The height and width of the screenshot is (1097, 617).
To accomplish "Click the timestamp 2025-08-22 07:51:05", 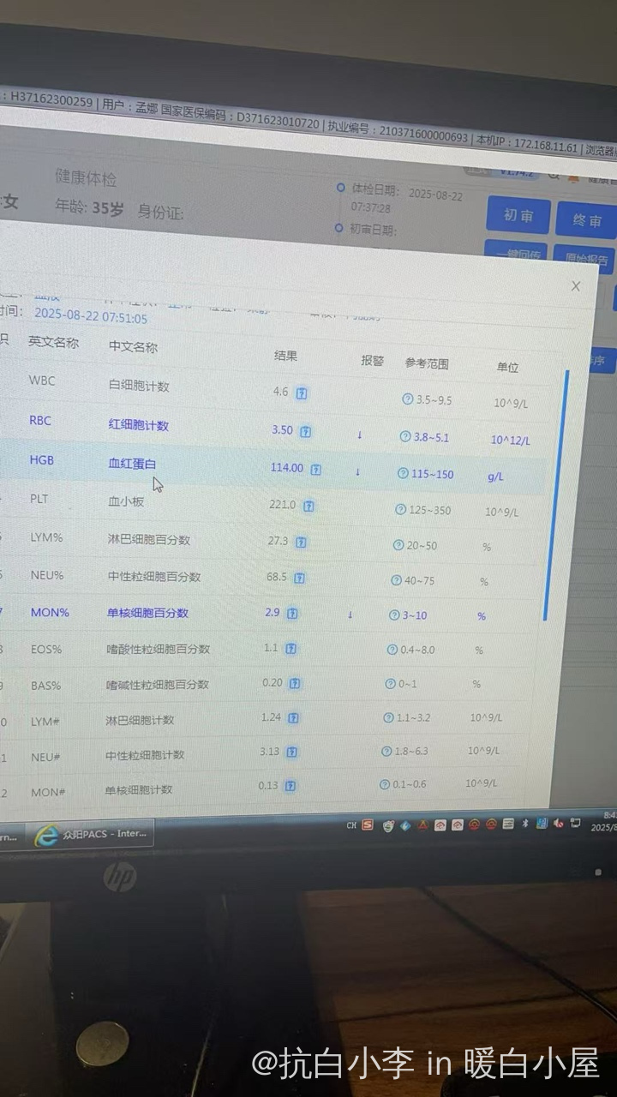I will [x=91, y=317].
